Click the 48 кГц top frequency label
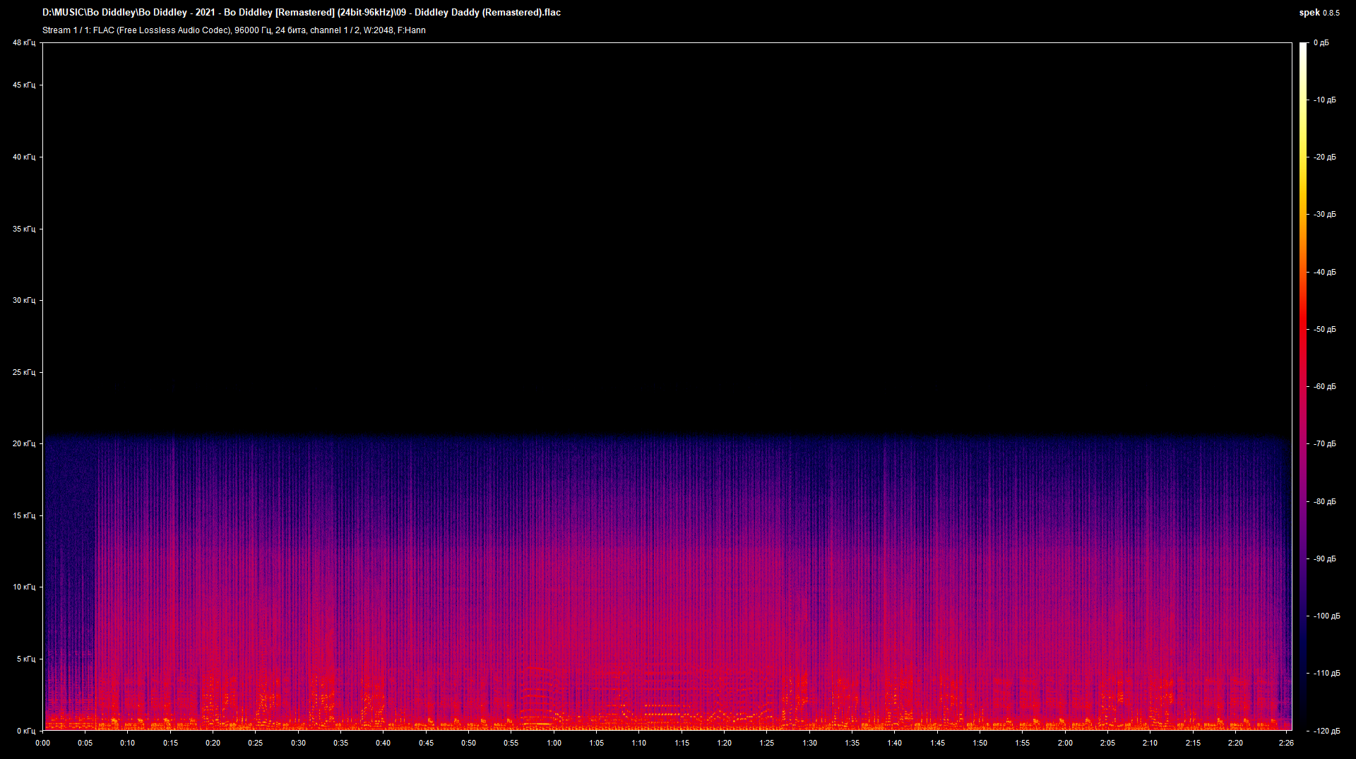The width and height of the screenshot is (1356, 759). pyautogui.click(x=23, y=43)
